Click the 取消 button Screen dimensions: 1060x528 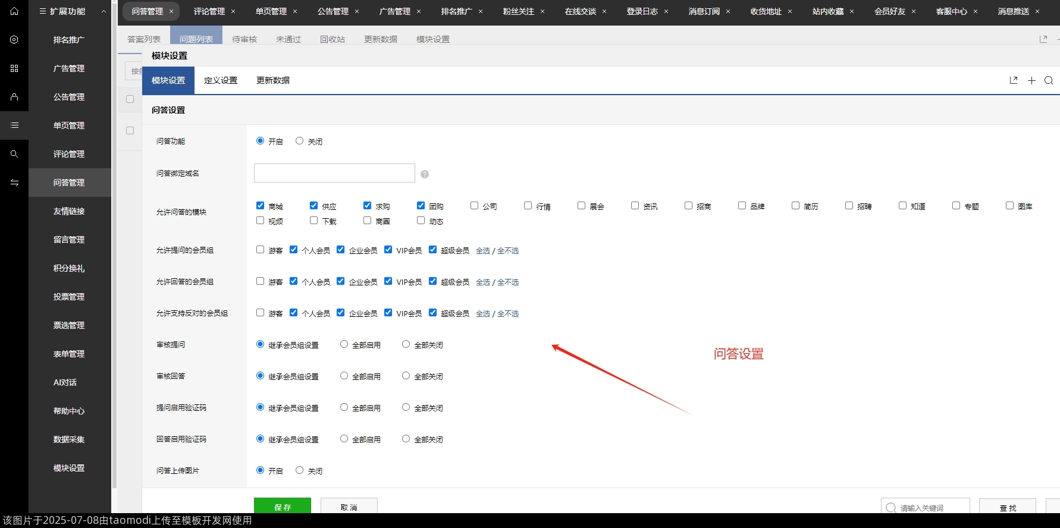pyautogui.click(x=349, y=506)
